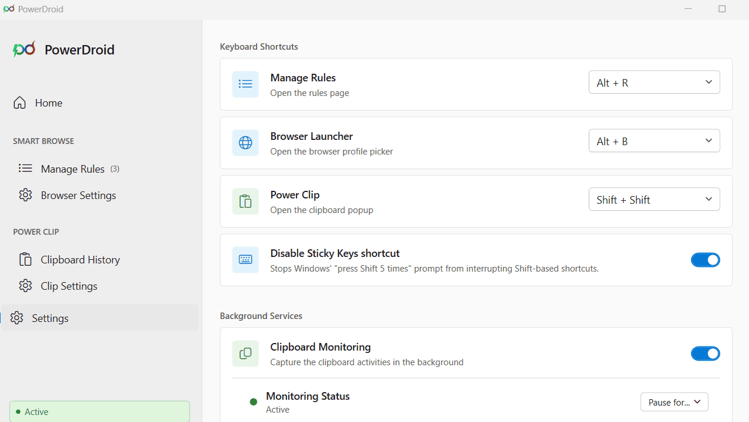Click the Browser Launcher globe icon
749x422 pixels.
click(246, 143)
